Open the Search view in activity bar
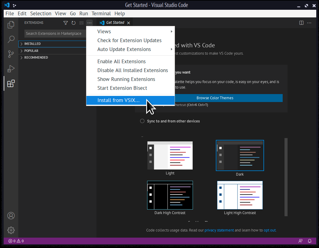The image size is (319, 248). click(11, 39)
